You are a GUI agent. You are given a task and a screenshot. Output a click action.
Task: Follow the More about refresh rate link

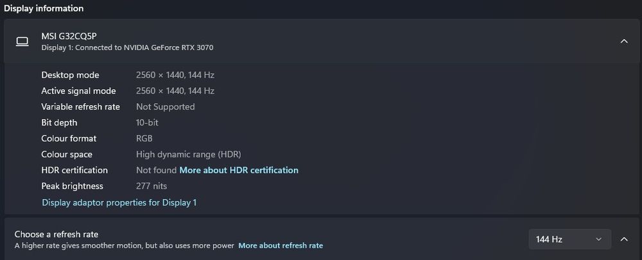(281, 245)
